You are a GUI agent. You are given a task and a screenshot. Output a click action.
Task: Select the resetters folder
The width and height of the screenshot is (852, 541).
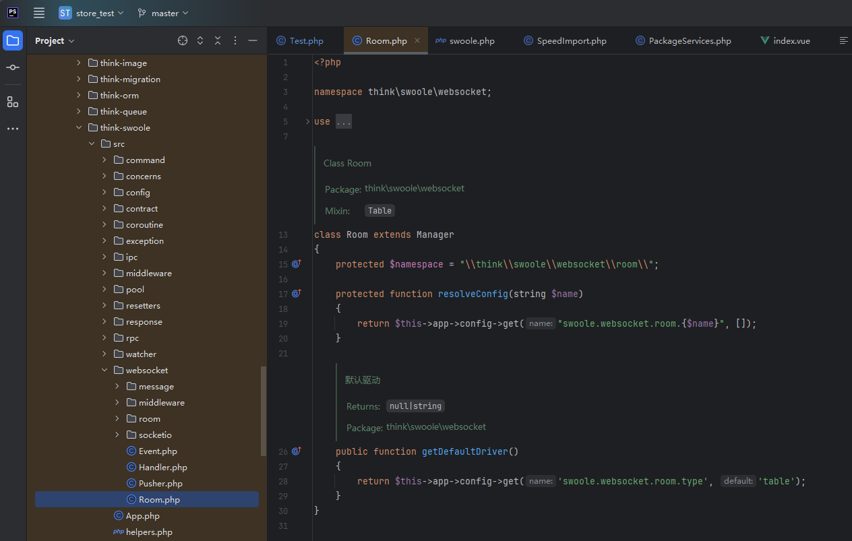[143, 305]
